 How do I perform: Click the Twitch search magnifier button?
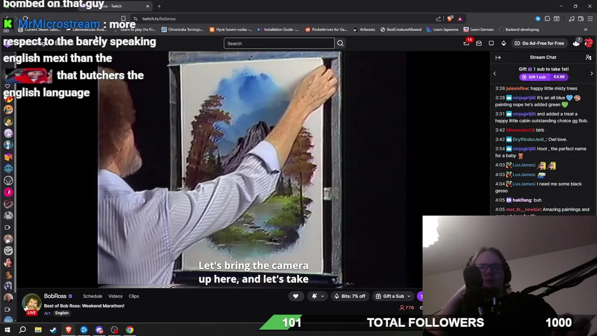(340, 43)
